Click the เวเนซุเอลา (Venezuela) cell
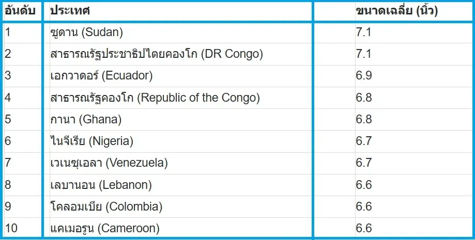The height and width of the screenshot is (240, 475). tap(109, 163)
